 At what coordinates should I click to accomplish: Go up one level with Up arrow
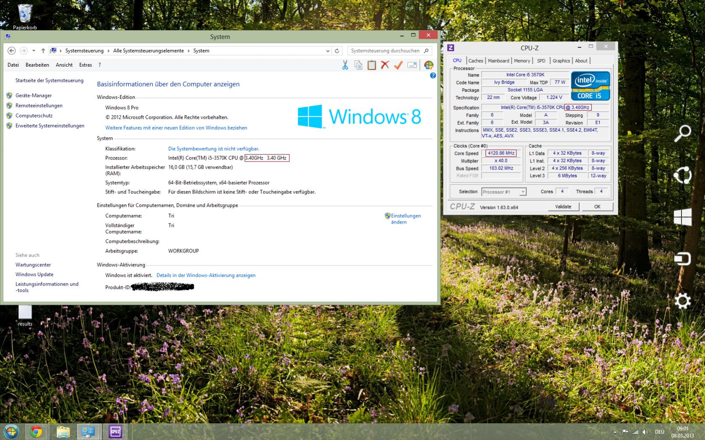[x=43, y=51]
